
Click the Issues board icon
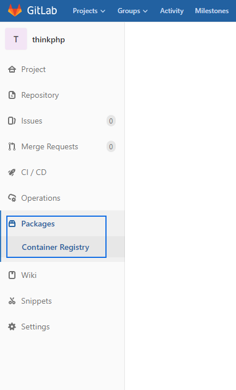[x=12, y=121]
